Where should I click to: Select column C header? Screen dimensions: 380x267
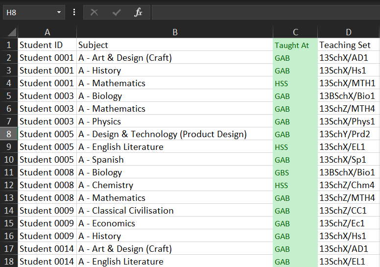click(x=295, y=32)
